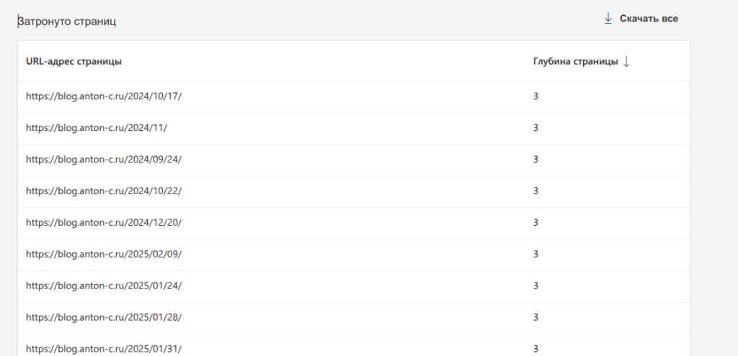Viewport: 738px width, 356px height.
Task: Open link blog.anton-c.ru/2024/10/17/
Action: point(104,96)
